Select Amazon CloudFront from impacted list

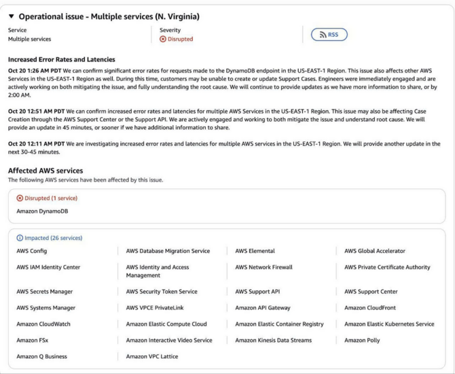pos(371,308)
